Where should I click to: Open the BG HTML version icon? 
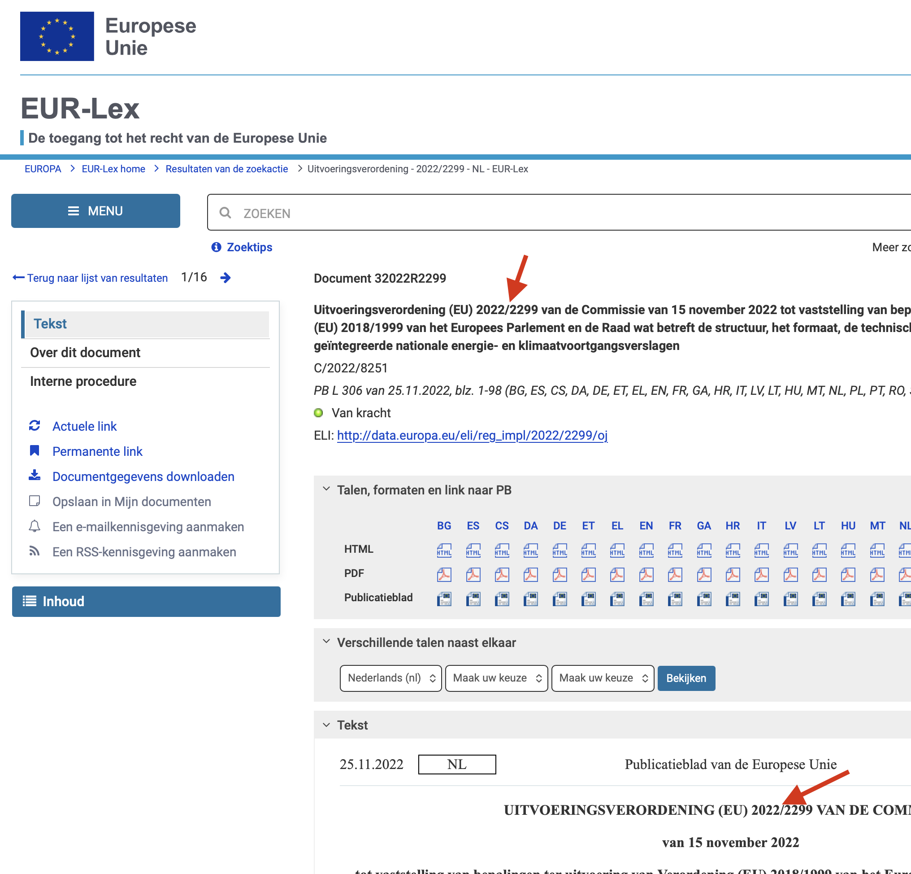point(444,551)
